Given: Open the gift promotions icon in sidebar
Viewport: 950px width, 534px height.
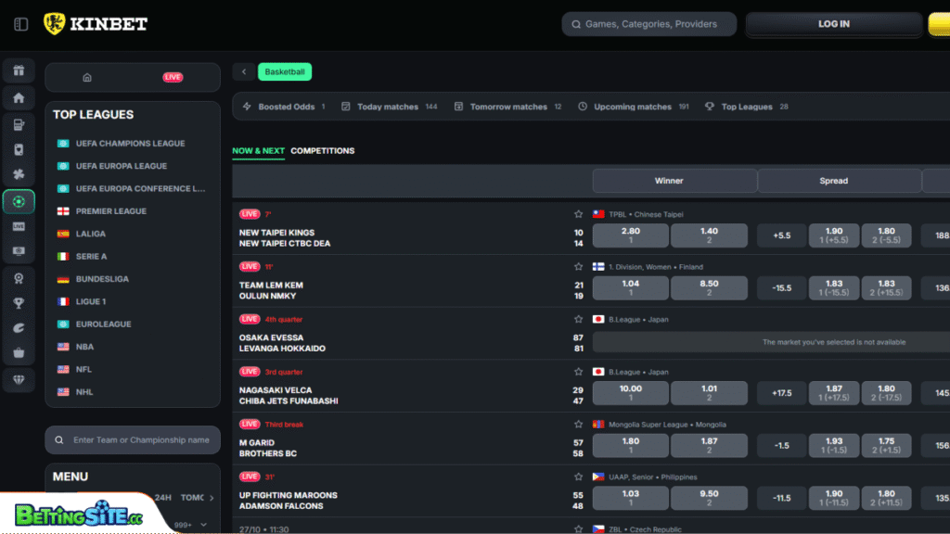Looking at the screenshot, I should (x=19, y=70).
